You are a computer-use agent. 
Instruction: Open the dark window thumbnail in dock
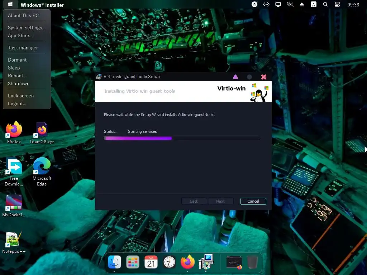click(234, 262)
